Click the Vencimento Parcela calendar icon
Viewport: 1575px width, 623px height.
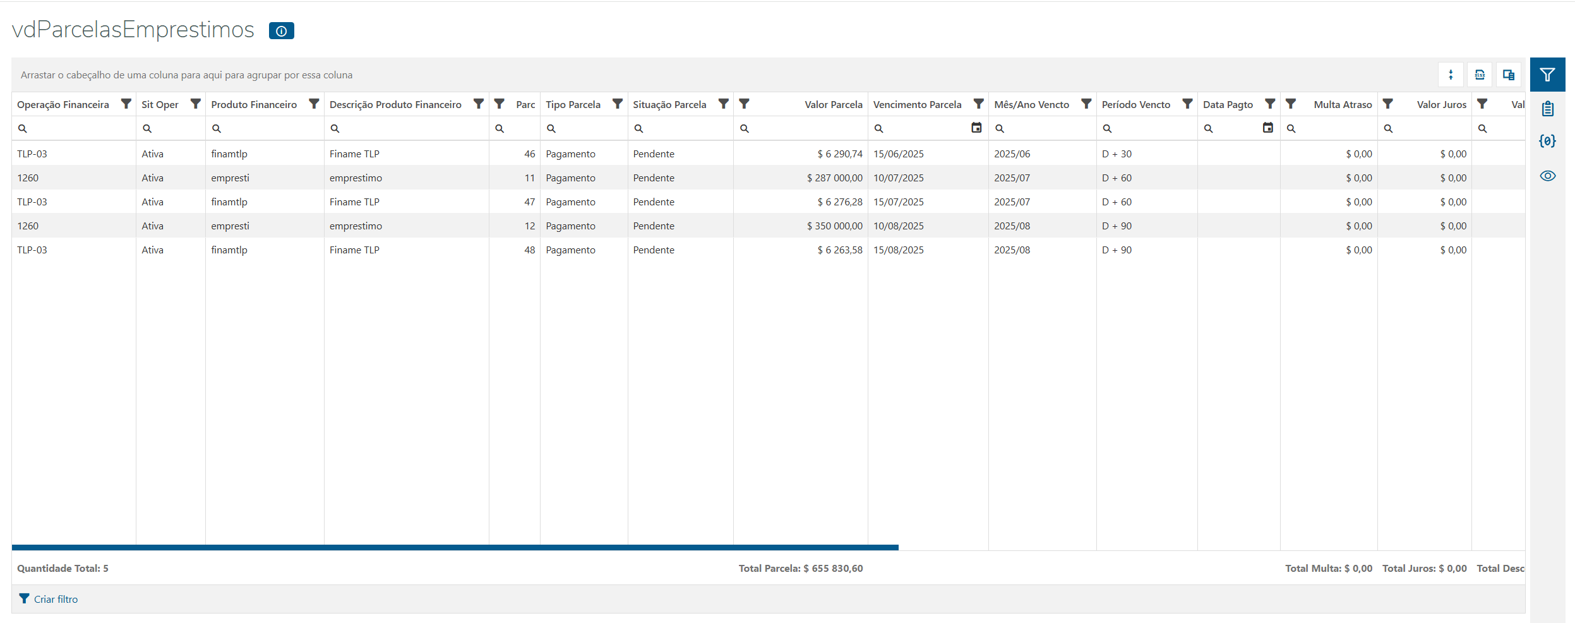pyautogui.click(x=976, y=128)
